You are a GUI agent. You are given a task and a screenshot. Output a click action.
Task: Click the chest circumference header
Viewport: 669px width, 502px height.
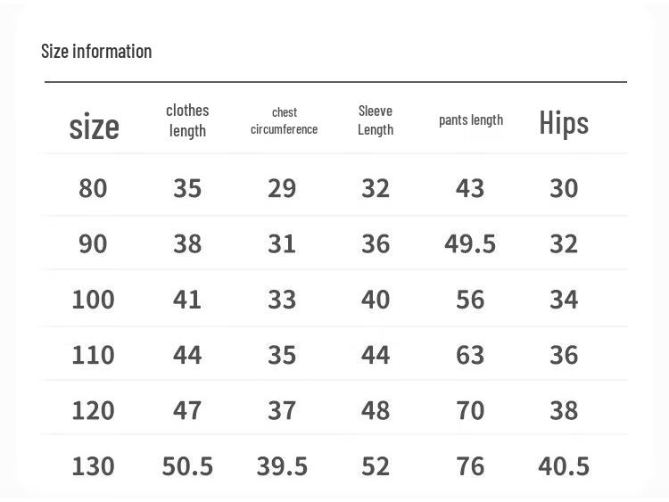pyautogui.click(x=285, y=120)
